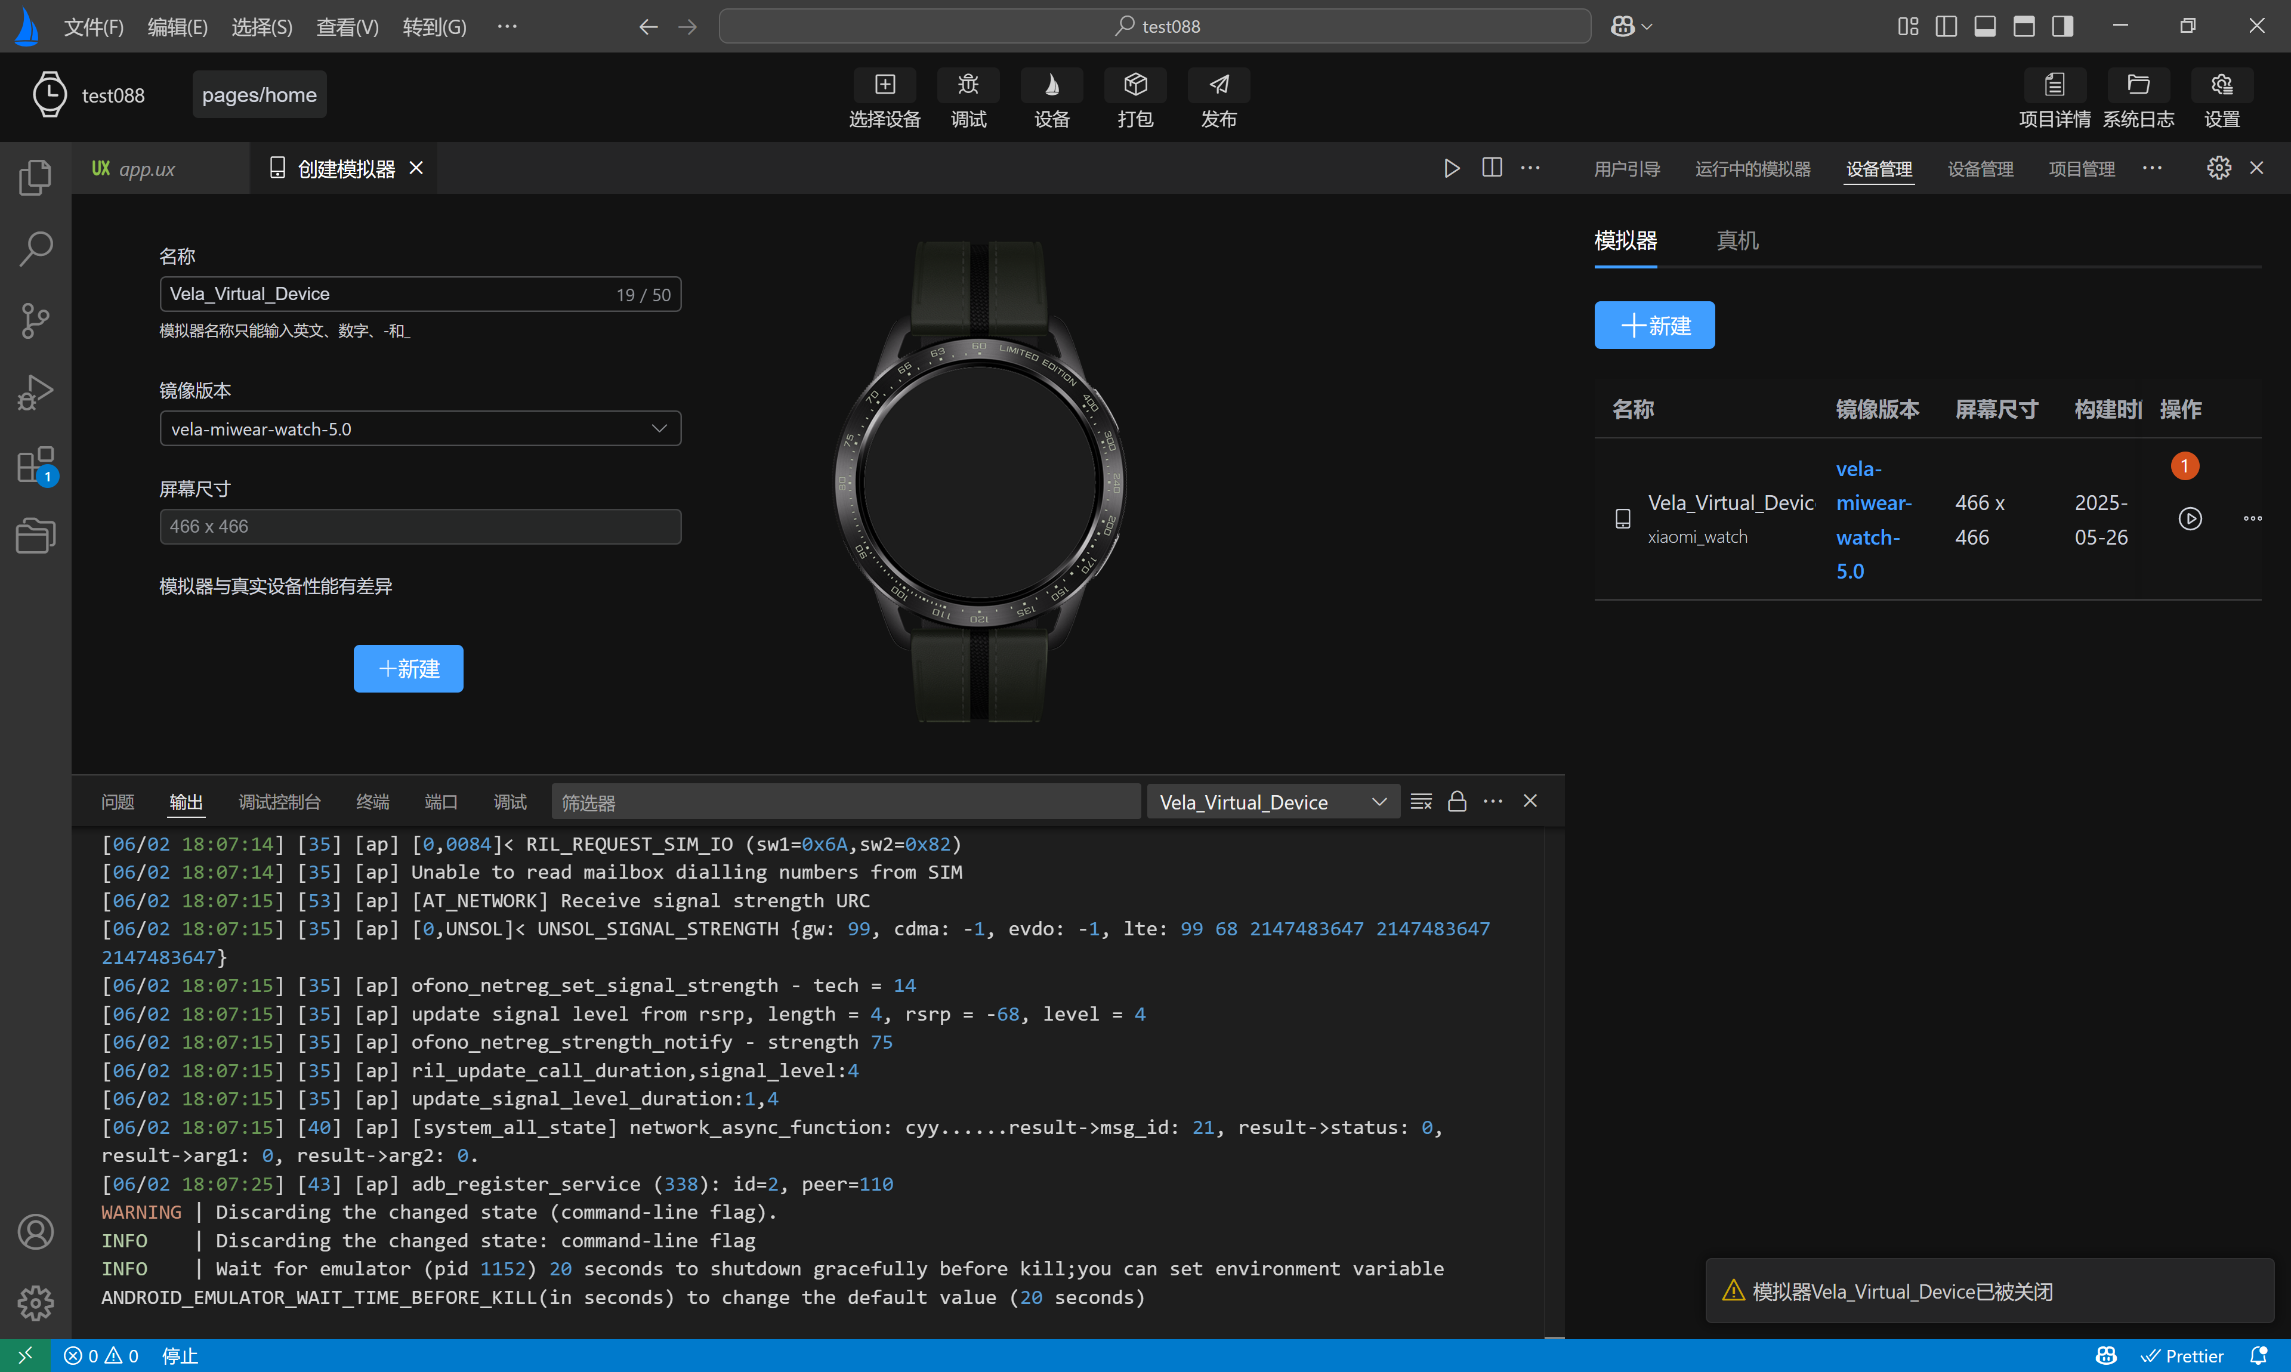Click the pages/home route button
This screenshot has width=2291, height=1372.
[x=259, y=95]
